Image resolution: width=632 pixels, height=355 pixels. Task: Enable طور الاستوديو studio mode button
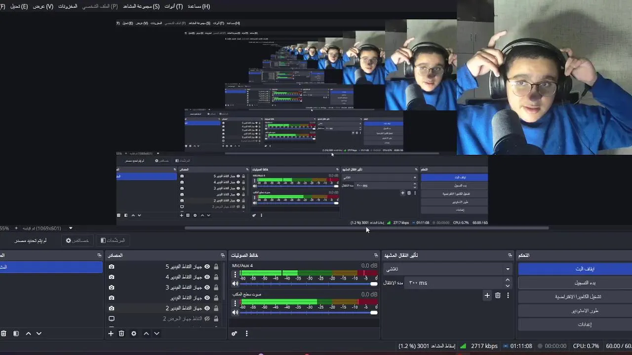tap(575, 310)
